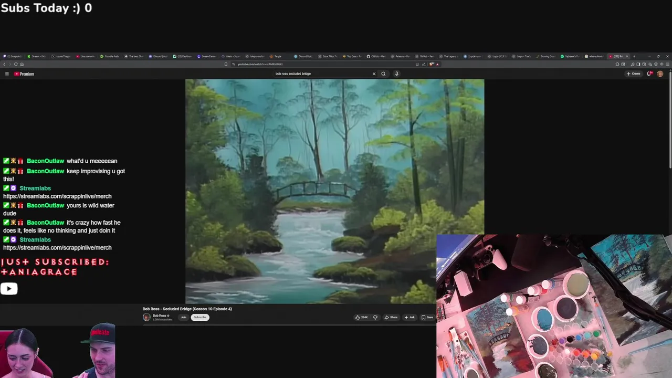Like the video with thumbs up 234K
The height and width of the screenshot is (378, 672).
[x=361, y=317]
